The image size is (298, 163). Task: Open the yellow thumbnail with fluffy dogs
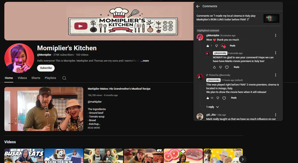coord(223,156)
